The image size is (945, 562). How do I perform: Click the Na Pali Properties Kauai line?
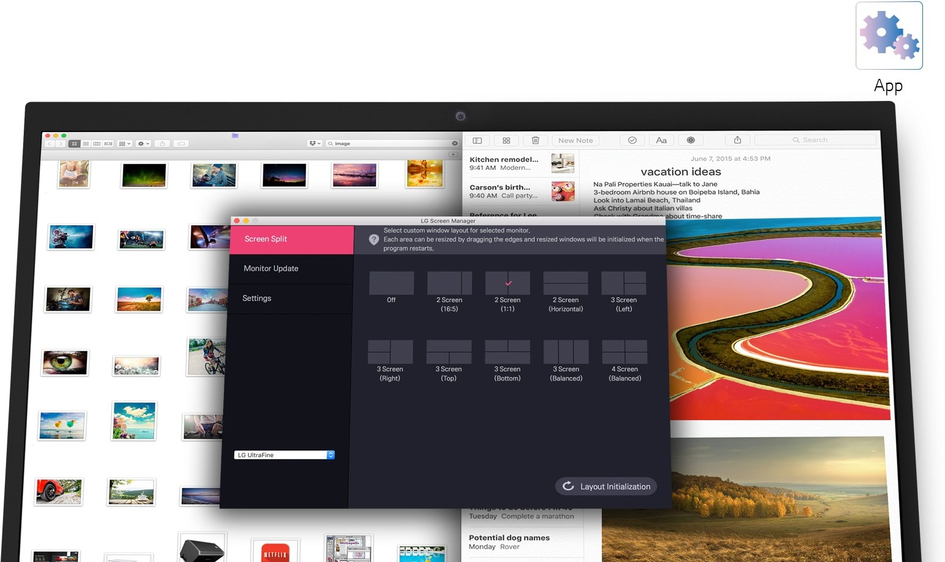[x=655, y=184]
